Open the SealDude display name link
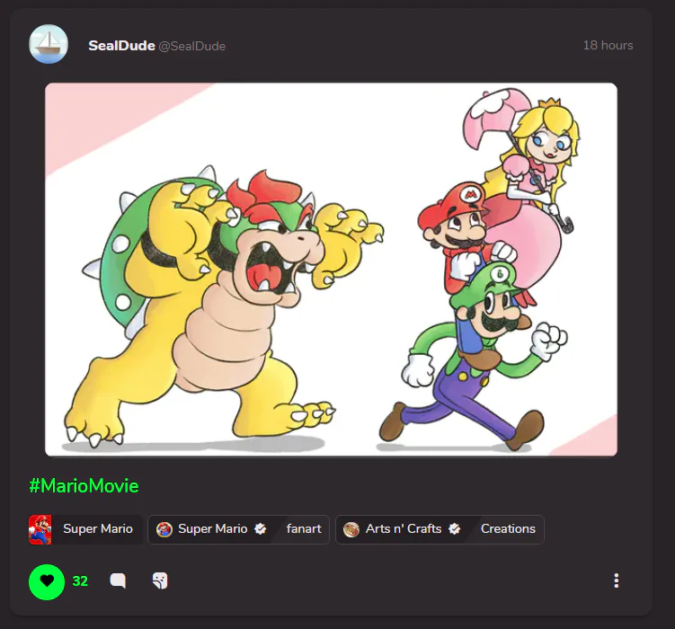This screenshot has height=629, width=675. 121,46
